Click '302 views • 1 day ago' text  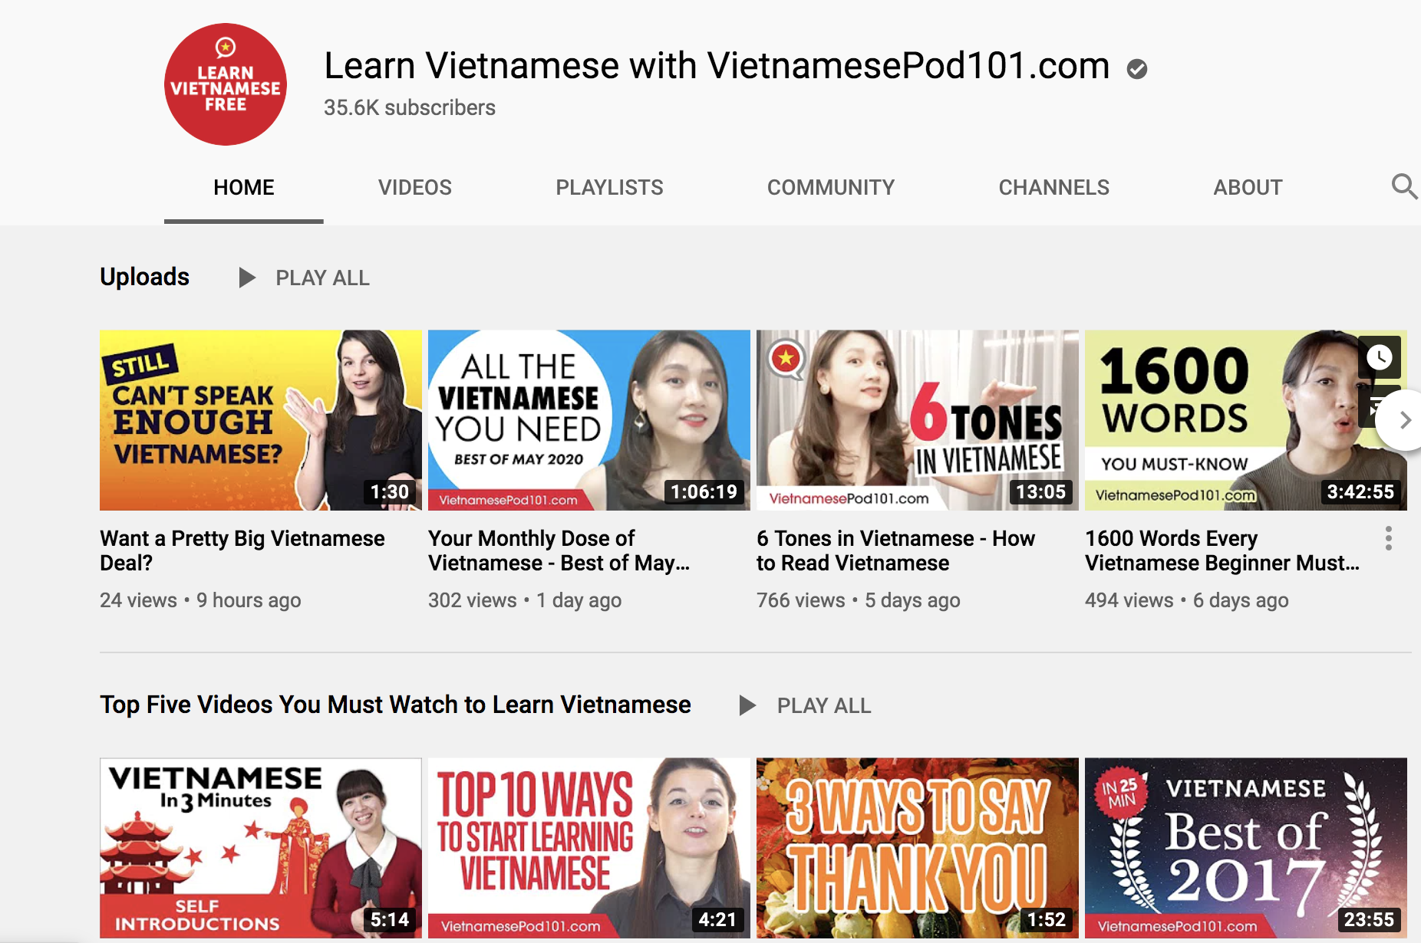525,600
